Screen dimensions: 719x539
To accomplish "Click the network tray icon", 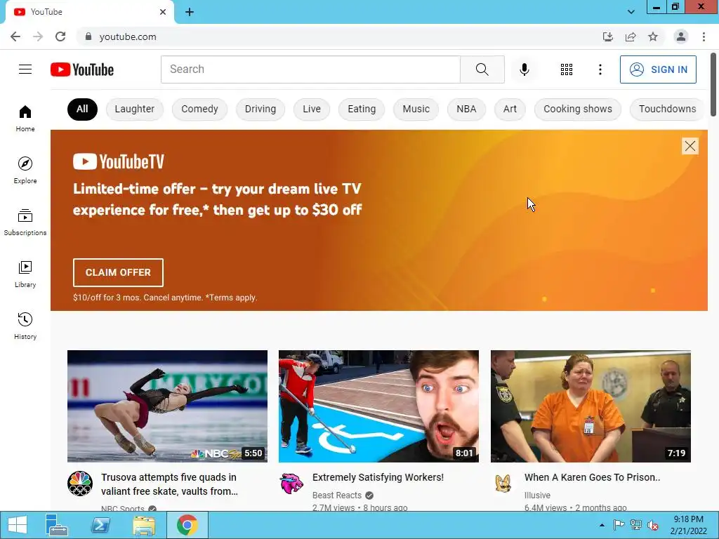I will [635, 525].
